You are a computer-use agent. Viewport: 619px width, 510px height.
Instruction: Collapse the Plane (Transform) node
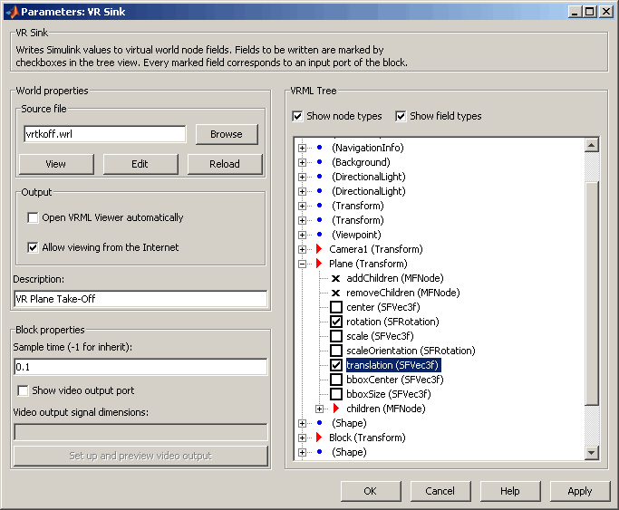coord(303,264)
